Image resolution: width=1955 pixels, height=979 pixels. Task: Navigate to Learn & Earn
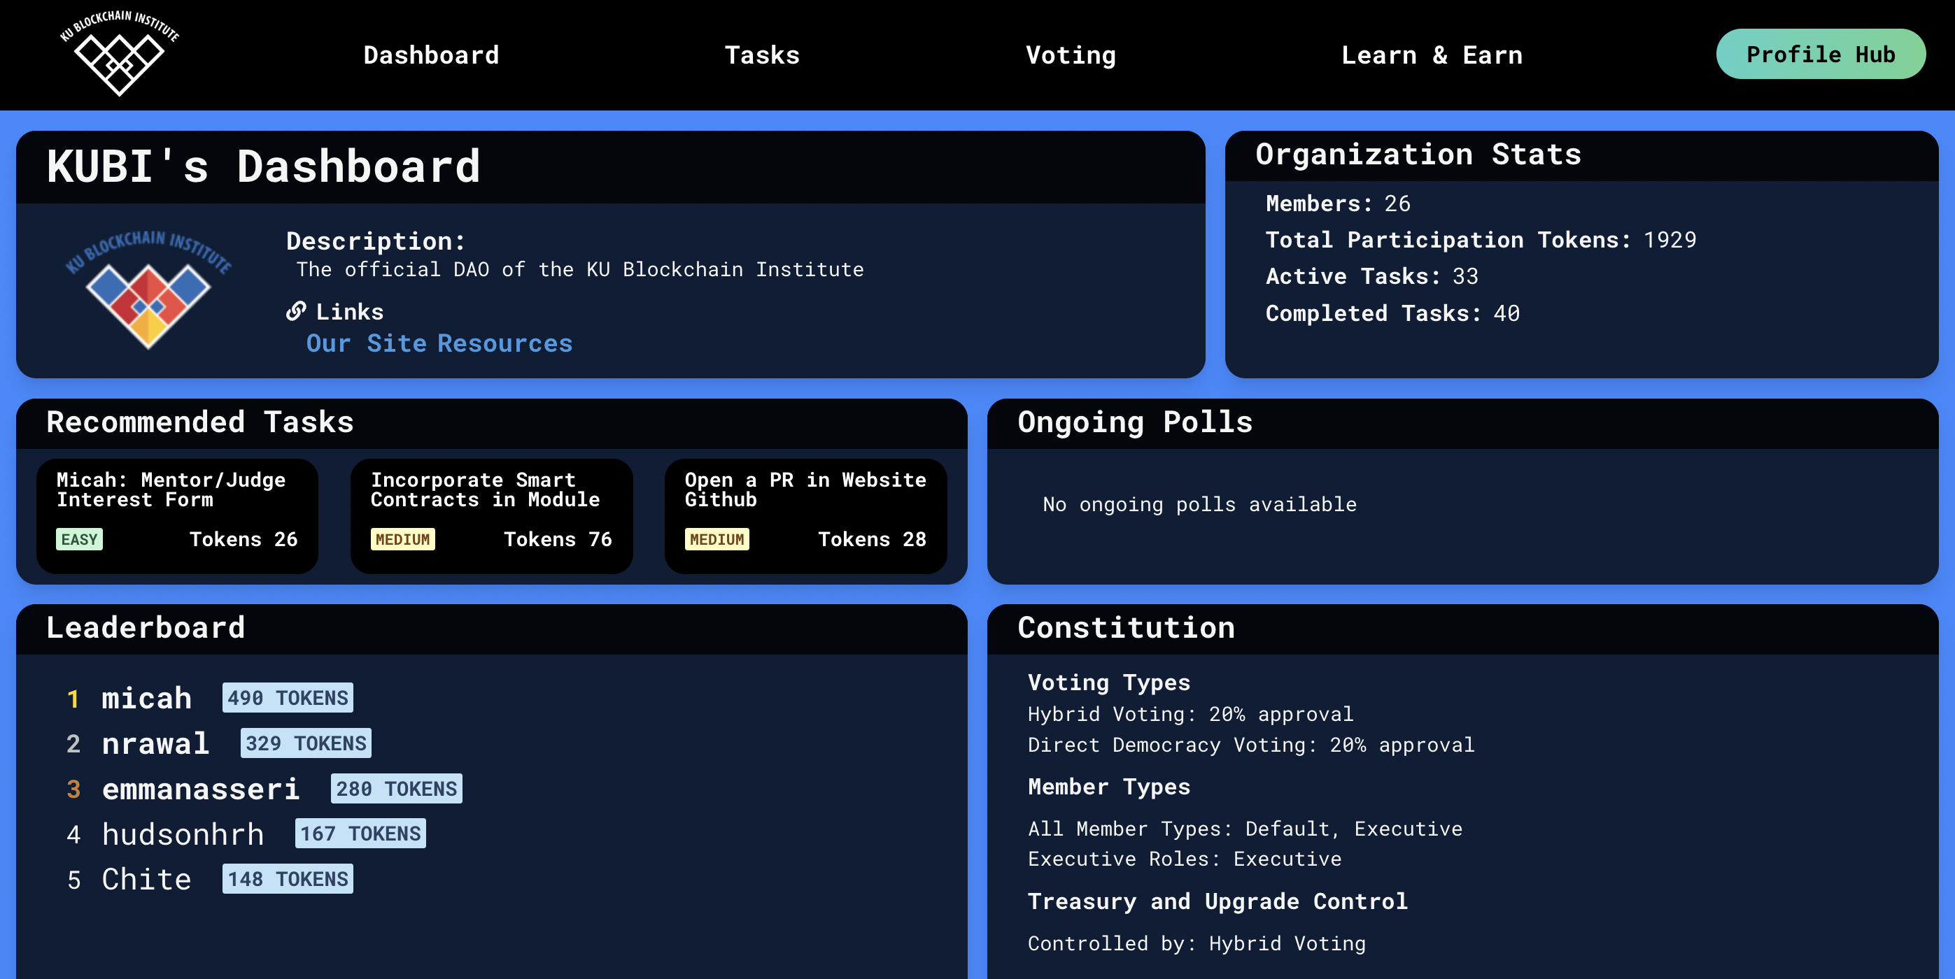1432,55
